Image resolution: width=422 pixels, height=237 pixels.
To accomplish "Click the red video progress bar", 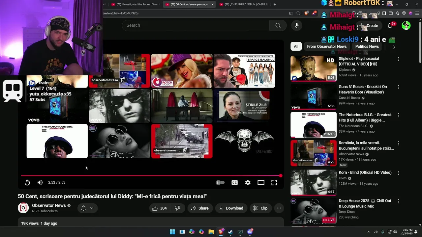I will [x=151, y=176].
